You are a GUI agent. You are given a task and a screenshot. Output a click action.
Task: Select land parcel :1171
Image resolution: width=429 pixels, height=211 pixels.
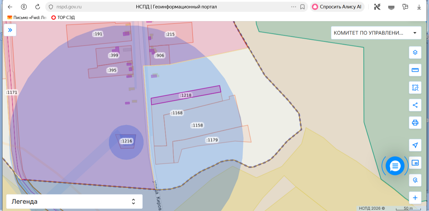click(12, 92)
